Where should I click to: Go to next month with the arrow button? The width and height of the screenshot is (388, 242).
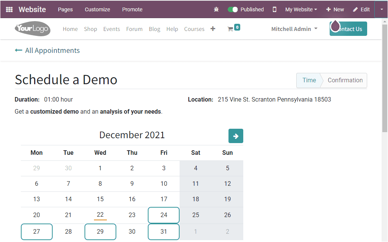pyautogui.click(x=236, y=136)
